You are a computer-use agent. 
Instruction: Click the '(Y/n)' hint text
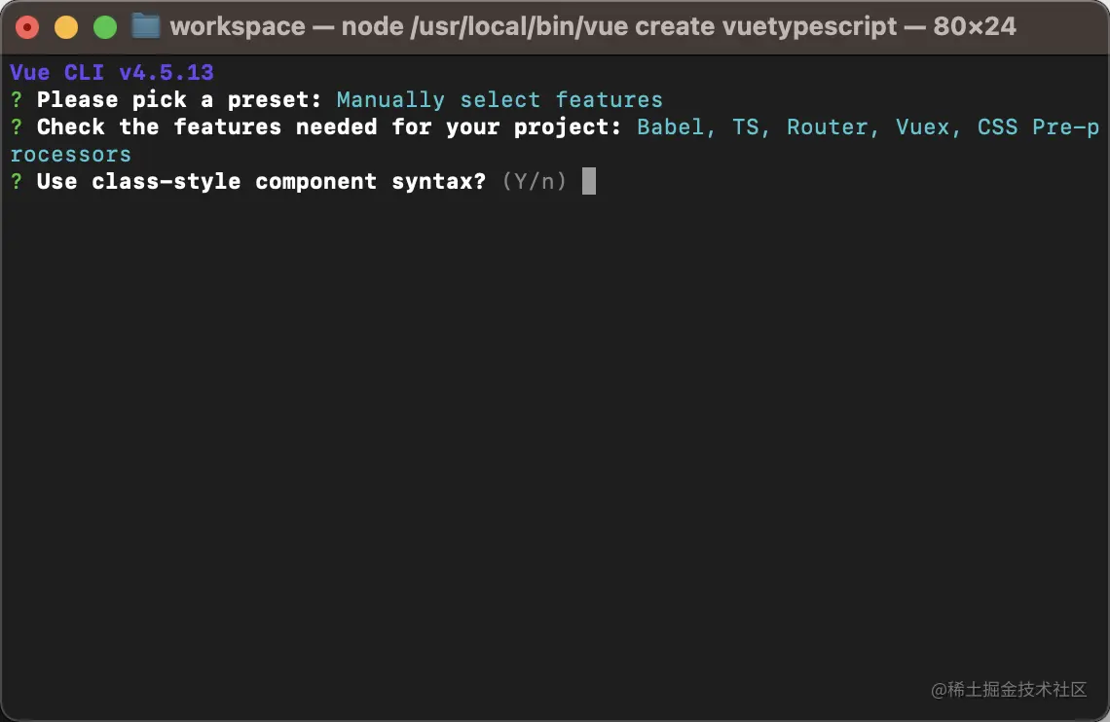[x=535, y=182]
